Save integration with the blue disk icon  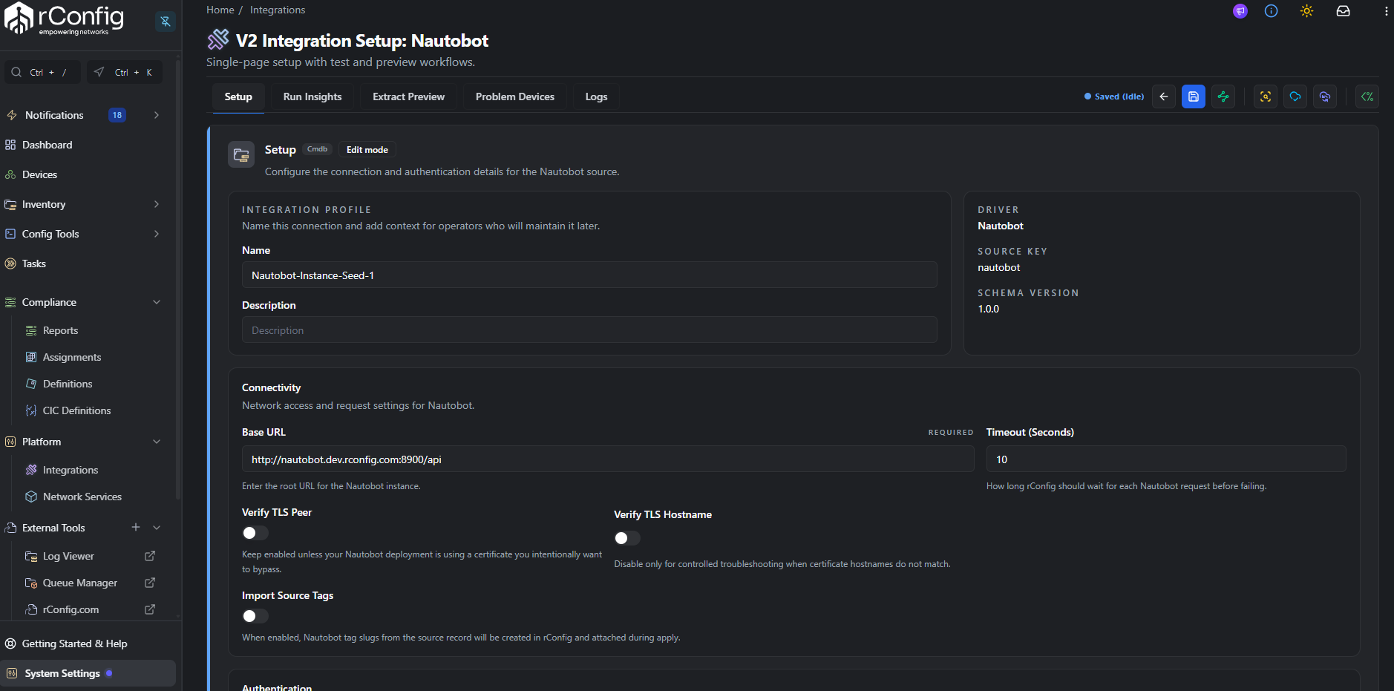1194,96
